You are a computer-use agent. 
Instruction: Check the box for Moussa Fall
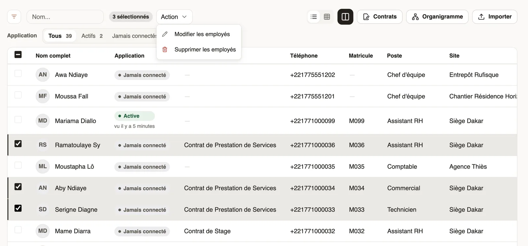click(x=18, y=95)
